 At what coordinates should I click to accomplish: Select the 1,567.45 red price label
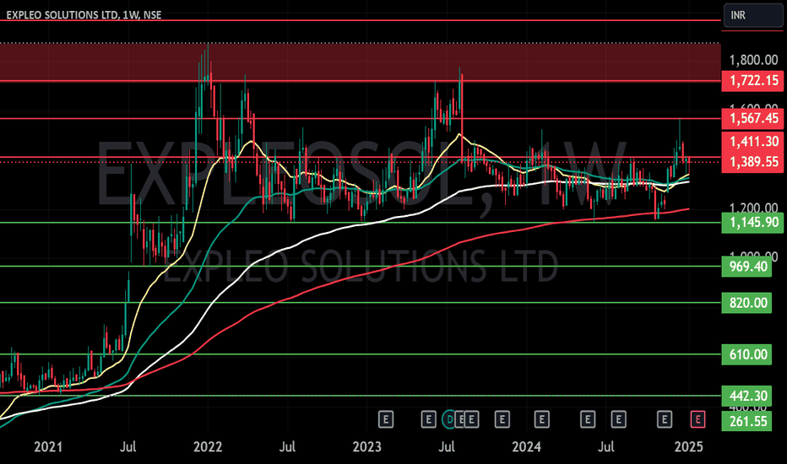[752, 119]
